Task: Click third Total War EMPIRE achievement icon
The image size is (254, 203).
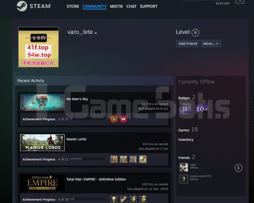Action: pos(133,199)
